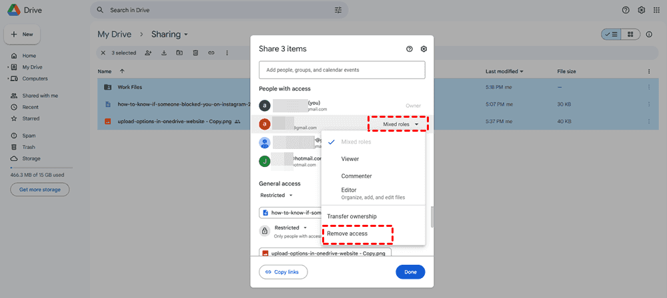Open Trash in sidebar
The image size is (667, 298).
29,147
